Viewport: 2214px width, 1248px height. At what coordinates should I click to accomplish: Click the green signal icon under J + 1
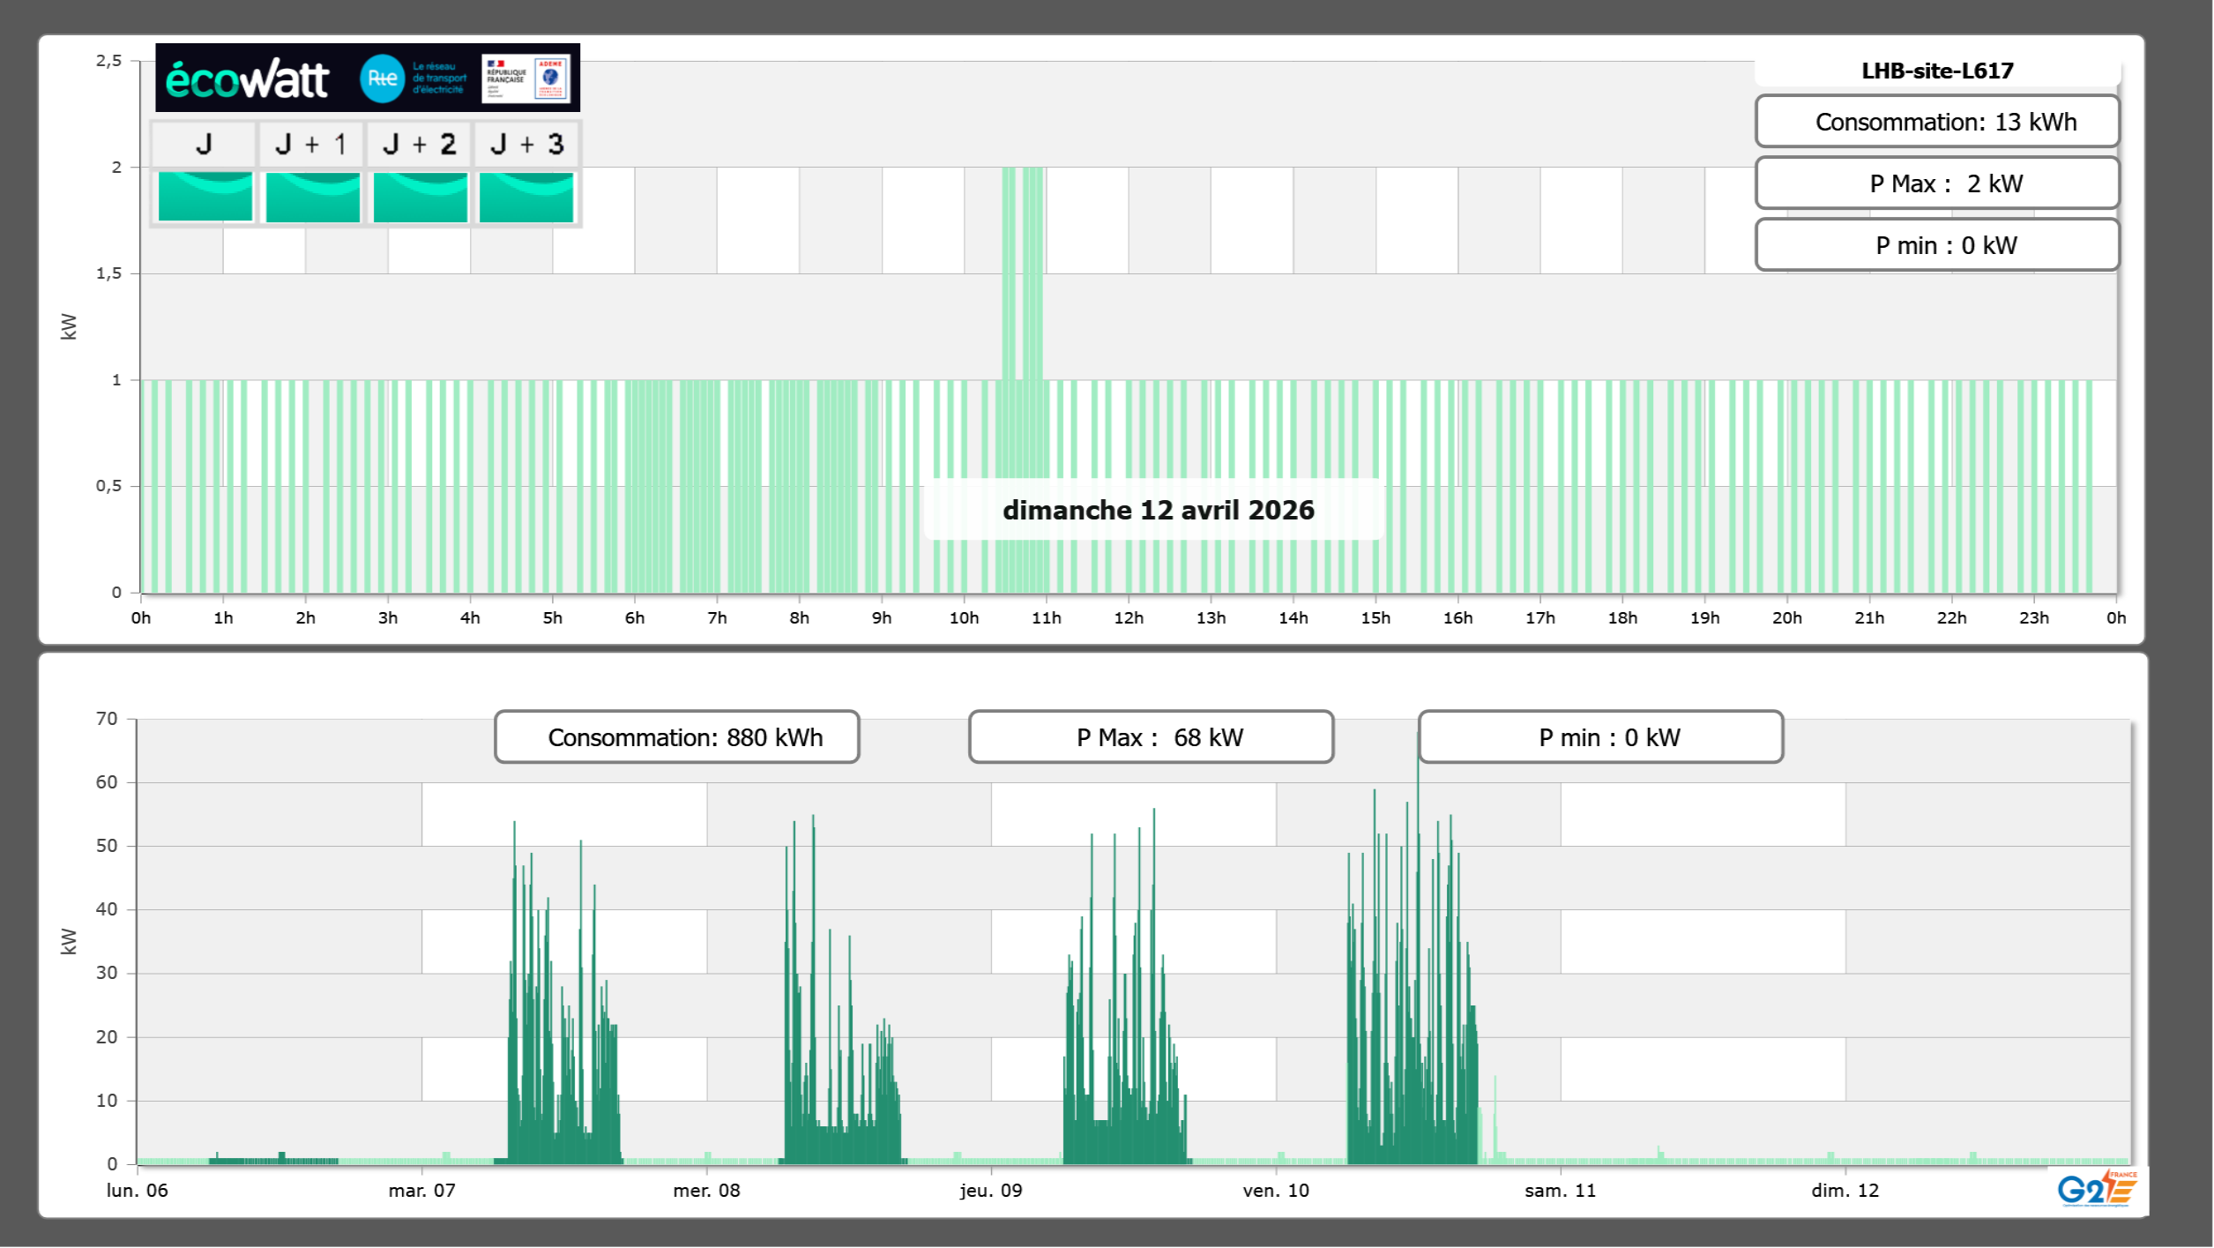(x=312, y=197)
